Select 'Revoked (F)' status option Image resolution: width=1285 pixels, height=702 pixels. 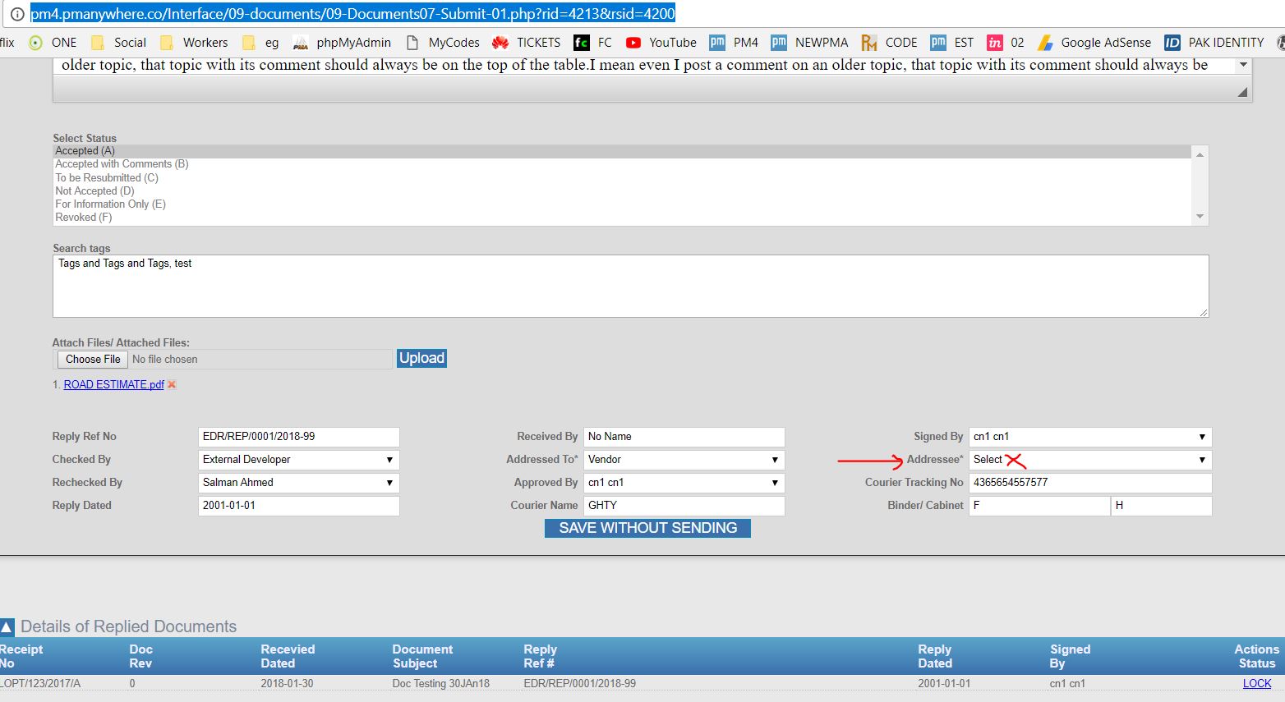tap(83, 218)
